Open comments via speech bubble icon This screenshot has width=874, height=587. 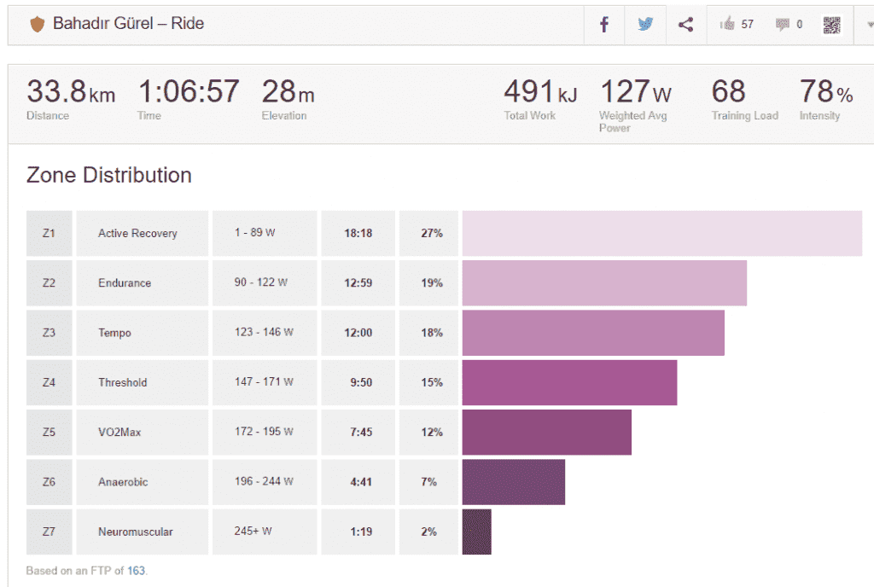point(783,25)
